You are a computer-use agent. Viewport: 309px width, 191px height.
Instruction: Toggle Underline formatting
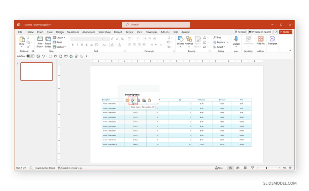(x=82, y=45)
